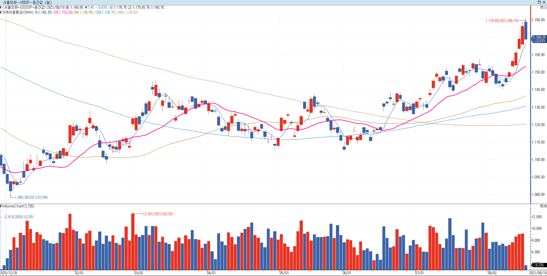Click the closing price value 종:1,168.85

75,8
